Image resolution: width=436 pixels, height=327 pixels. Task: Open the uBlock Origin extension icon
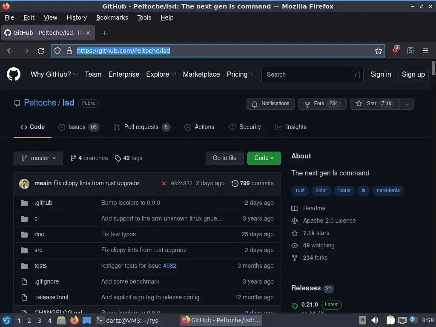coord(395,50)
